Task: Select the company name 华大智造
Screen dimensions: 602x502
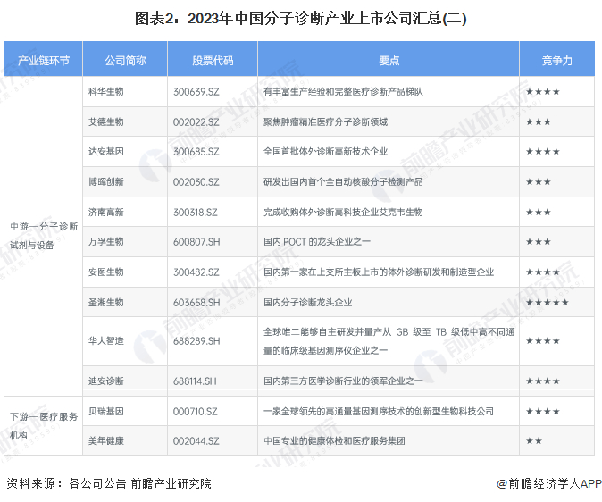Action: click(x=106, y=340)
